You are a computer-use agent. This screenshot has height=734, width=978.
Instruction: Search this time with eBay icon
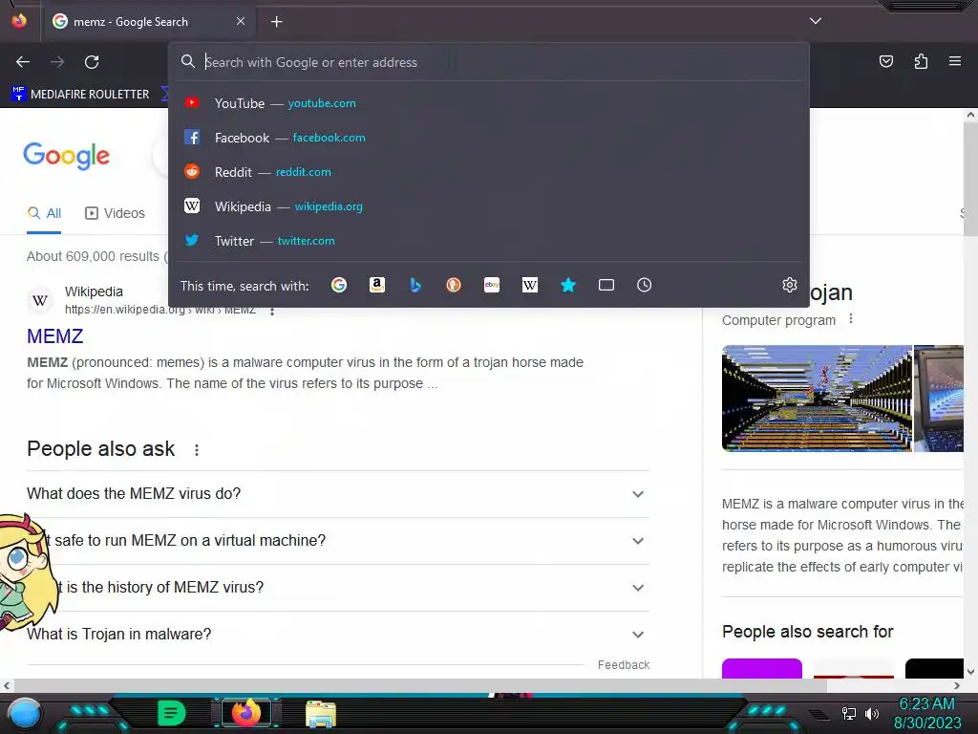(x=492, y=285)
